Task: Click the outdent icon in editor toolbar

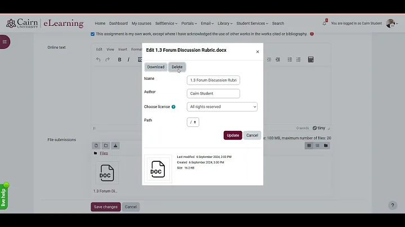Action: (x=269, y=60)
